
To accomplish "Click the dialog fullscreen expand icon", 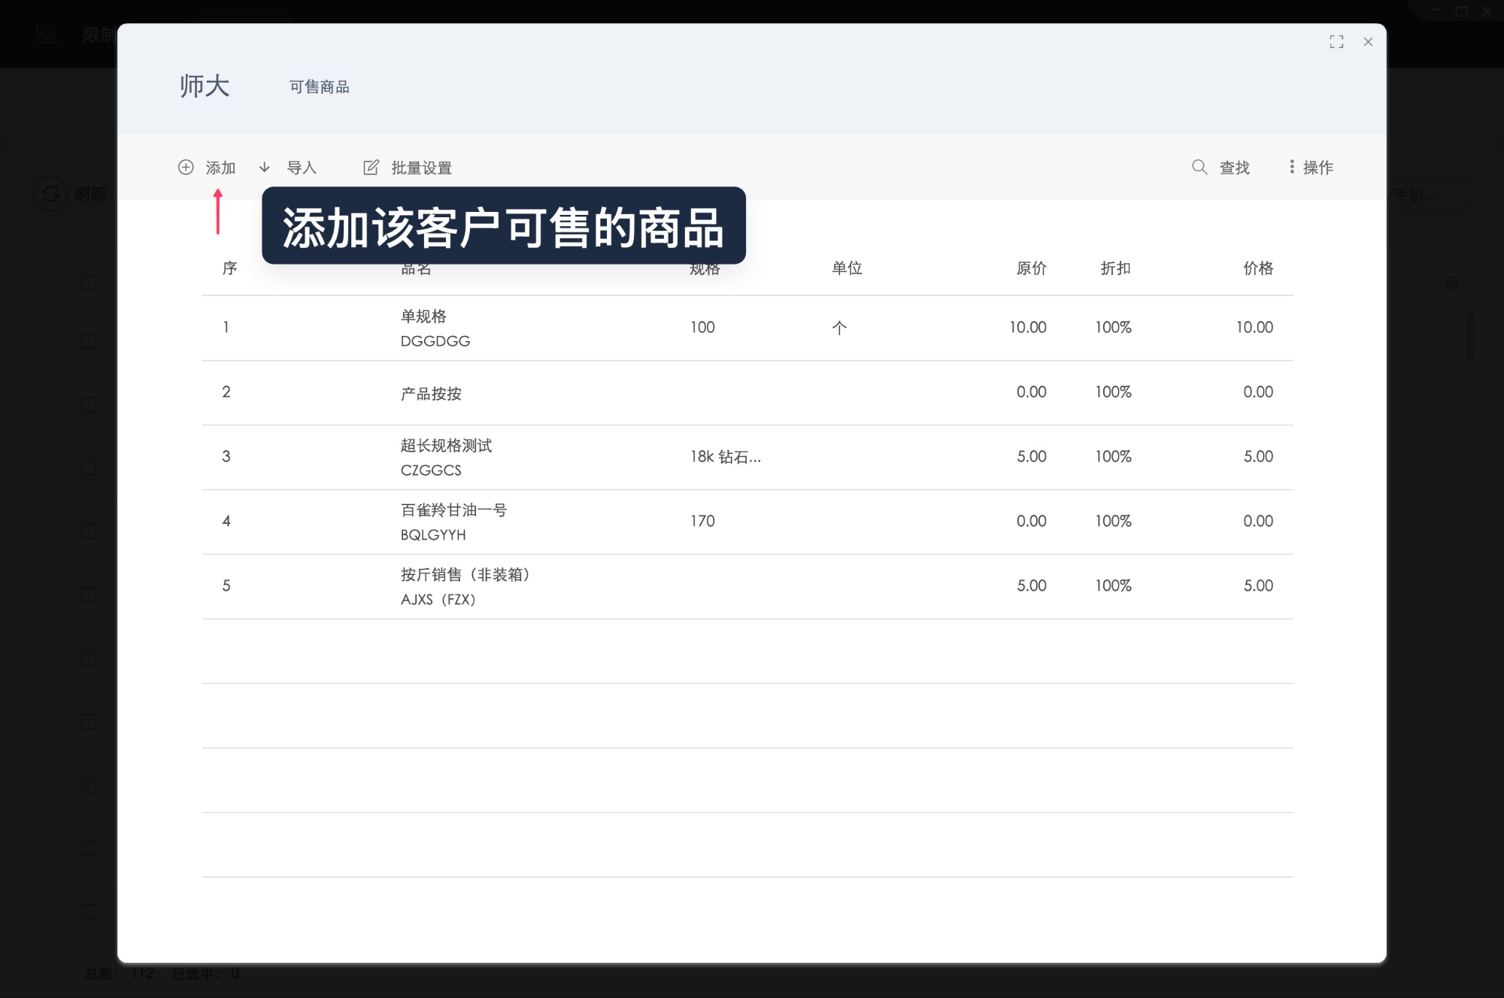I will point(1337,42).
